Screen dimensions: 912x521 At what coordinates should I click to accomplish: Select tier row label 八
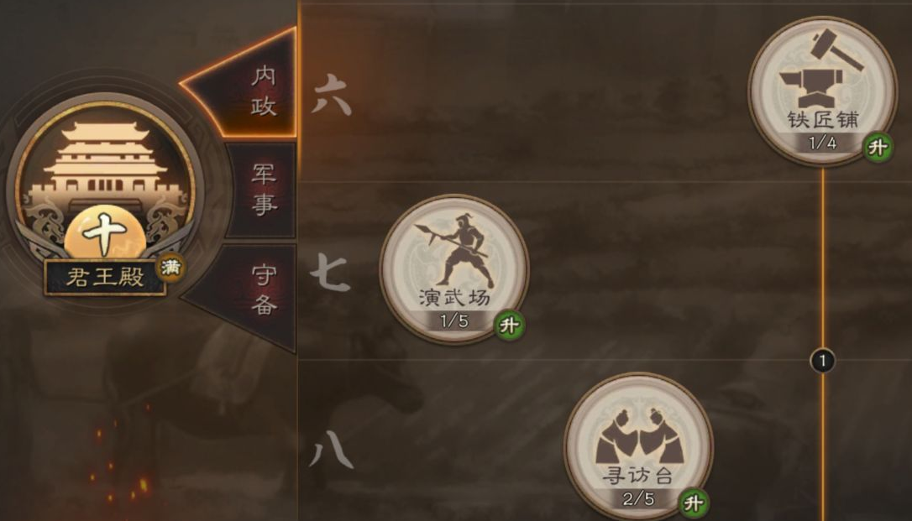(x=331, y=451)
